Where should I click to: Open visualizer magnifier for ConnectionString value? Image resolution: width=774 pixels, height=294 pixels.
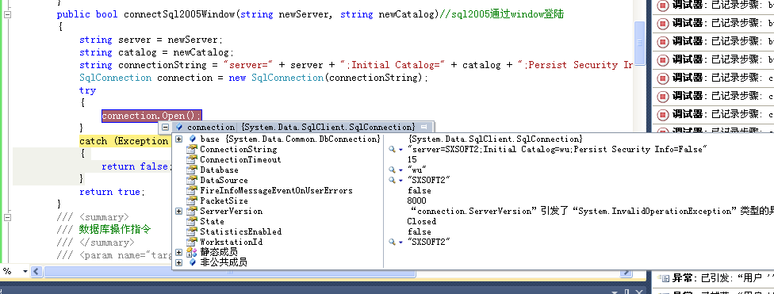point(392,150)
